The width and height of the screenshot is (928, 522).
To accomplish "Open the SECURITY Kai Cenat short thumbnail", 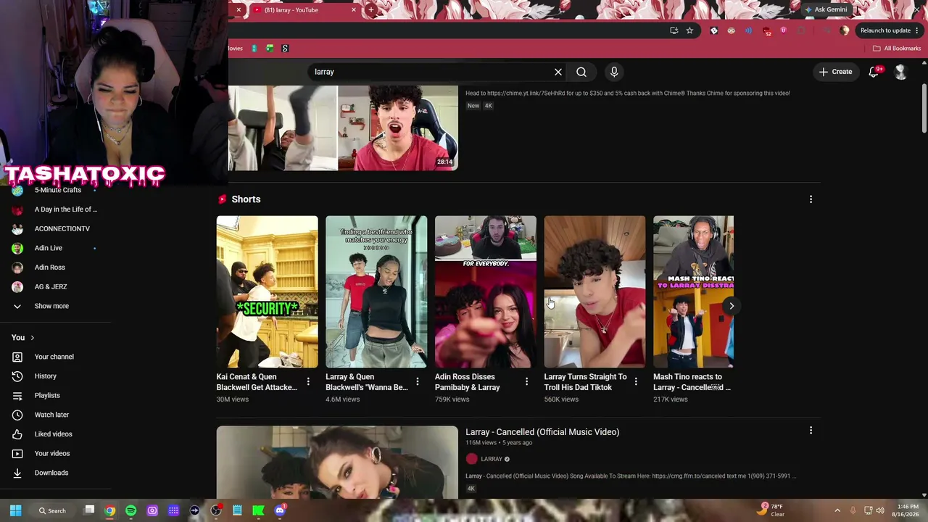I will [267, 291].
